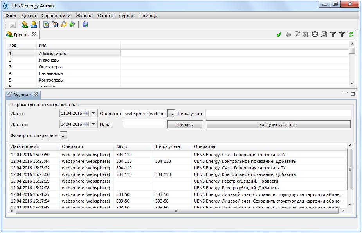Open the calendar toolbar icon
The width and height of the screenshot is (362, 233).
click(55, 25)
